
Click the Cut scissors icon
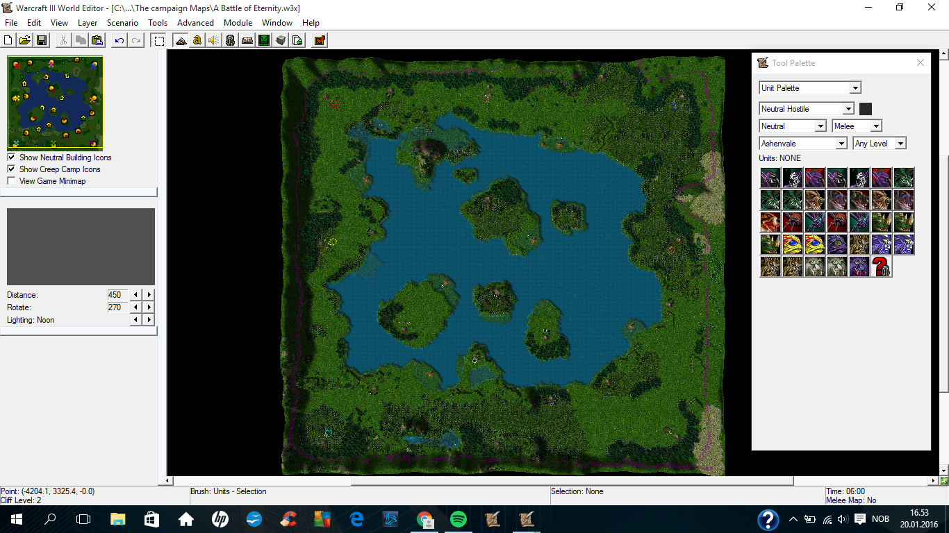coord(63,40)
